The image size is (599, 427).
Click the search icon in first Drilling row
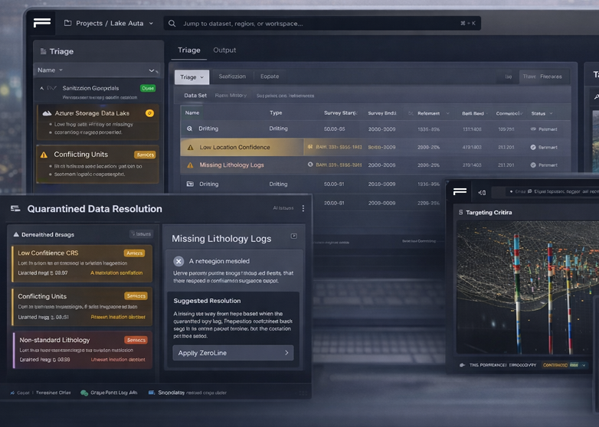point(189,129)
